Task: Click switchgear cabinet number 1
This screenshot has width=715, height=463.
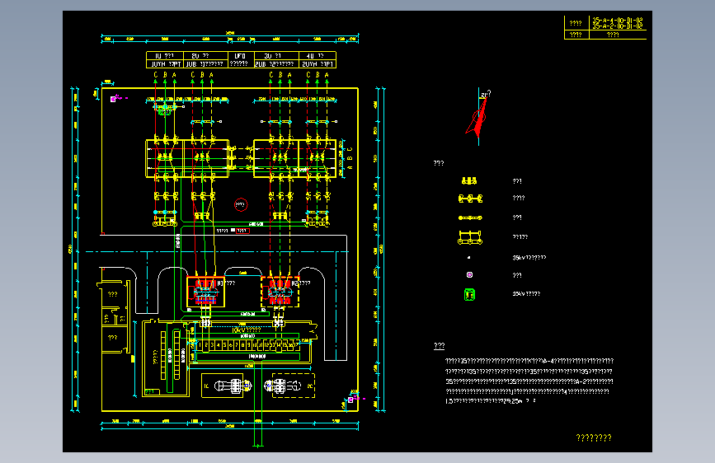Action: pyautogui.click(x=200, y=345)
